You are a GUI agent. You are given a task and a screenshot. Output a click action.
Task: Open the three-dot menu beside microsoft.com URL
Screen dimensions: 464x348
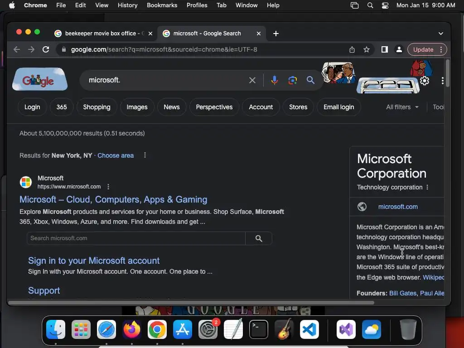pyautogui.click(x=108, y=187)
